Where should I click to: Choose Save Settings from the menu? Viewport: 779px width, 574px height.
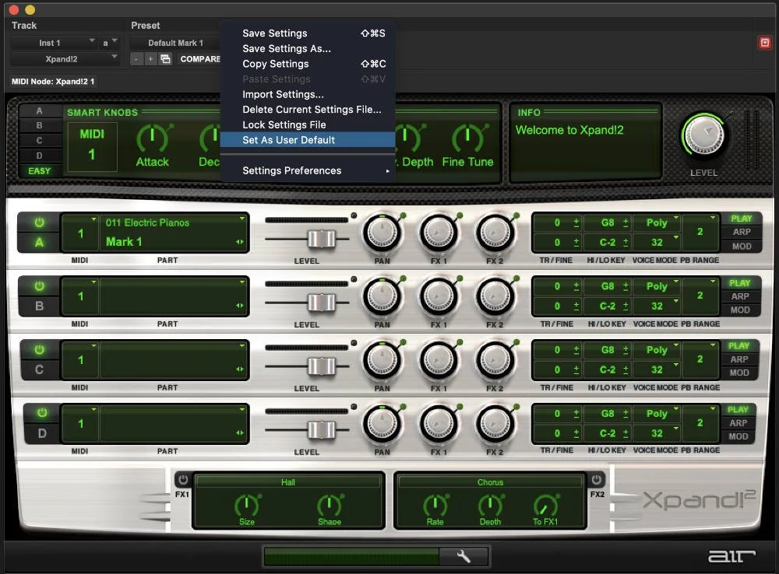point(308,33)
